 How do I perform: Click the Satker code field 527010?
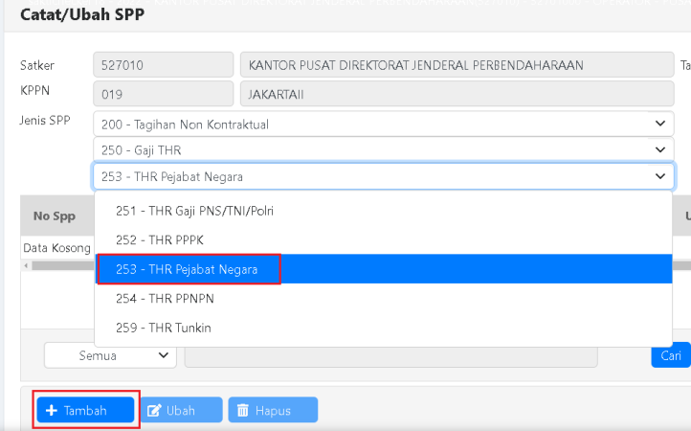pyautogui.click(x=163, y=65)
